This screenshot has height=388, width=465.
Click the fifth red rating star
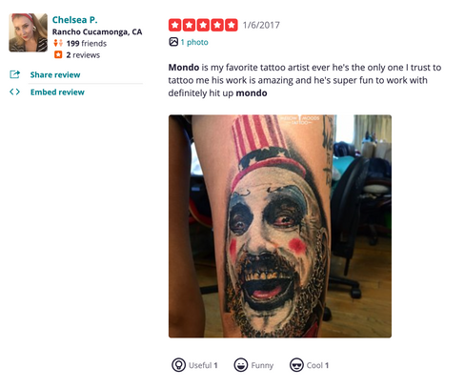coord(232,25)
